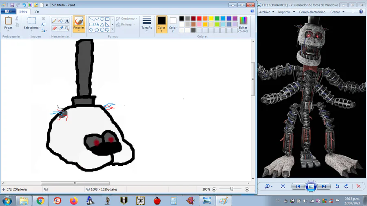Open Firefox from the taskbar
Screen dimensions: 367x206
[74, 201]
